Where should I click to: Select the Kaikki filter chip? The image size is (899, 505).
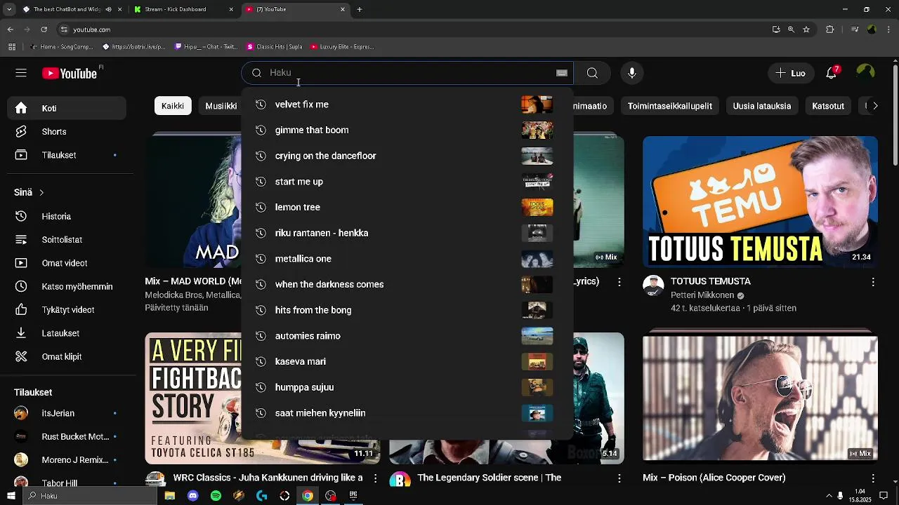click(x=173, y=106)
